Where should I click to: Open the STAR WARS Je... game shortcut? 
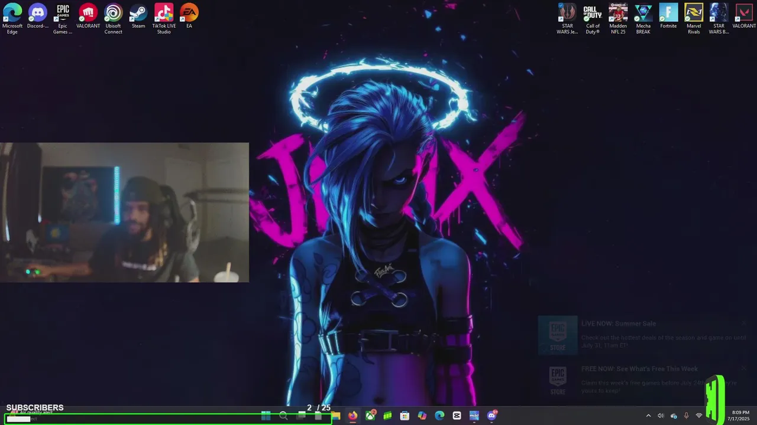[x=567, y=19]
